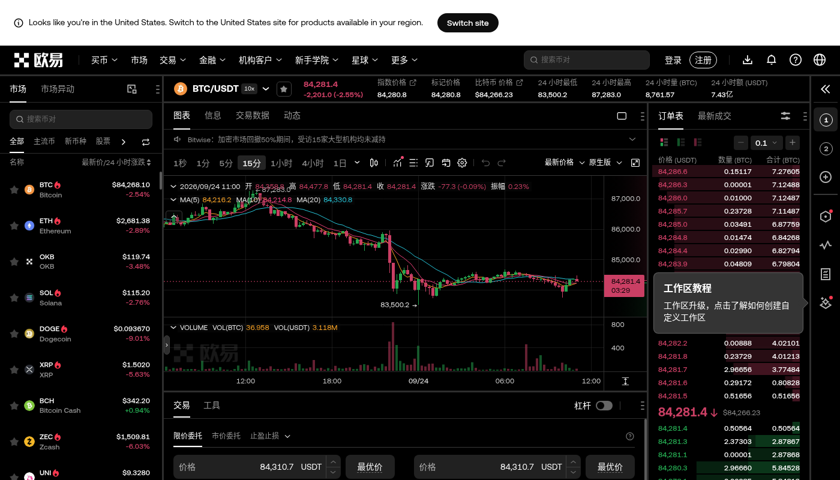The width and height of the screenshot is (840, 480).
Task: Toggle favorite star for BCH row
Action: (x=14, y=406)
